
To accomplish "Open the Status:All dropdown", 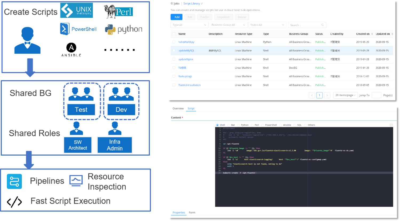I will coord(267,25).
